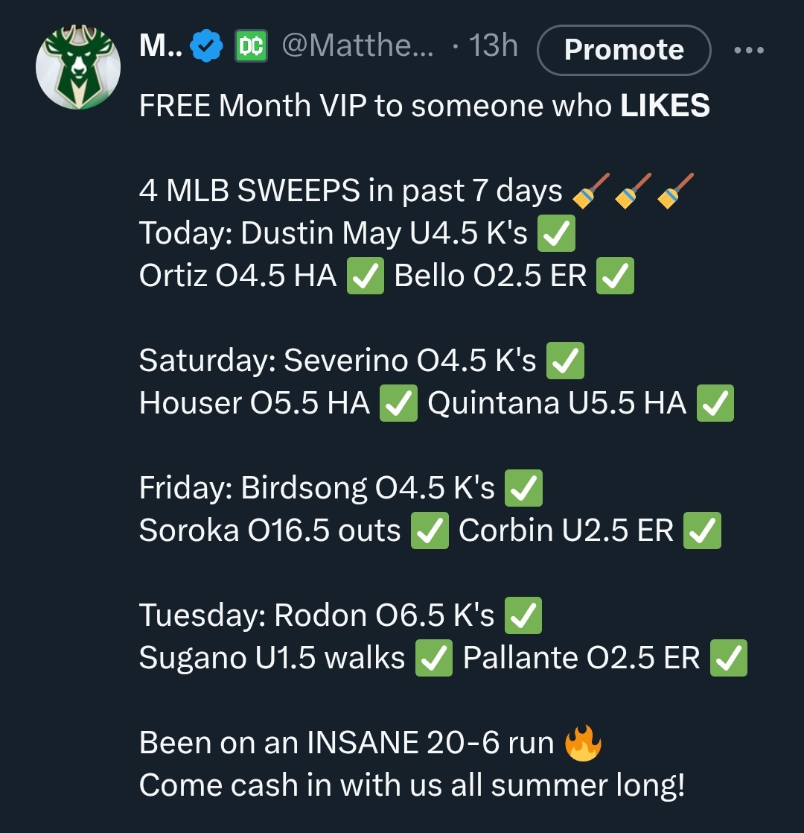Click checkmark after Soroka O16.5 outs
This screenshot has height=833, width=804.
(x=430, y=530)
